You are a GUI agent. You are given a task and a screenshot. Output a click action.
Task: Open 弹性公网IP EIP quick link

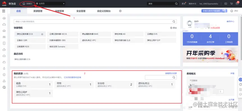tap(160, 40)
